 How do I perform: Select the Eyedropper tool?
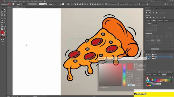pyautogui.click(x=5, y=20)
